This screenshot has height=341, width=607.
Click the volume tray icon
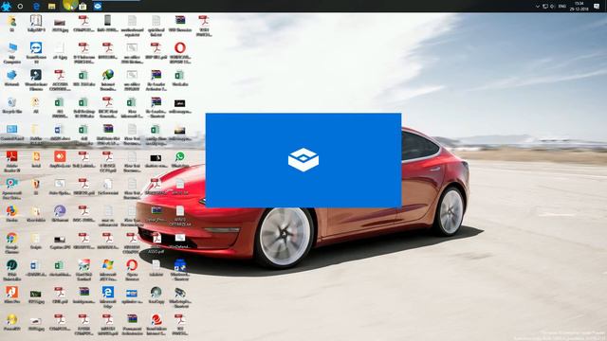tap(552, 7)
